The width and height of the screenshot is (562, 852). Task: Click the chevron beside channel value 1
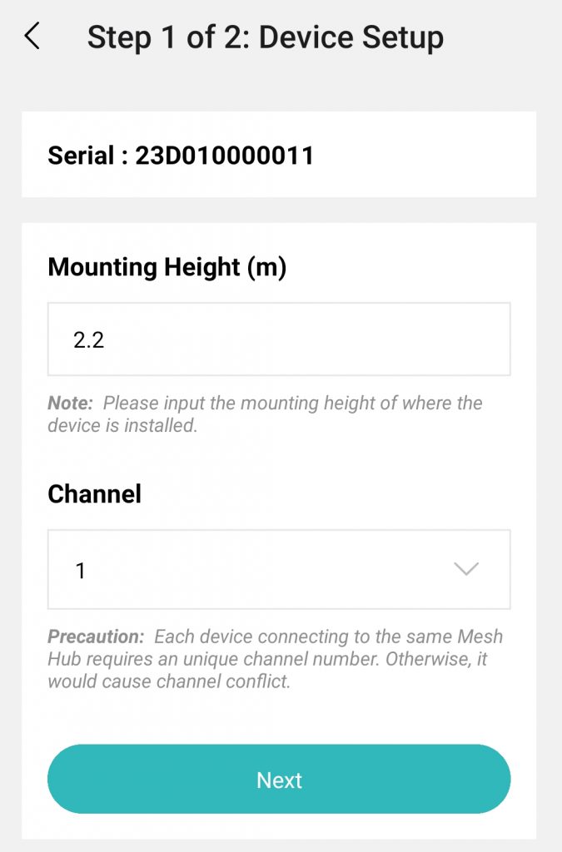pos(465,569)
